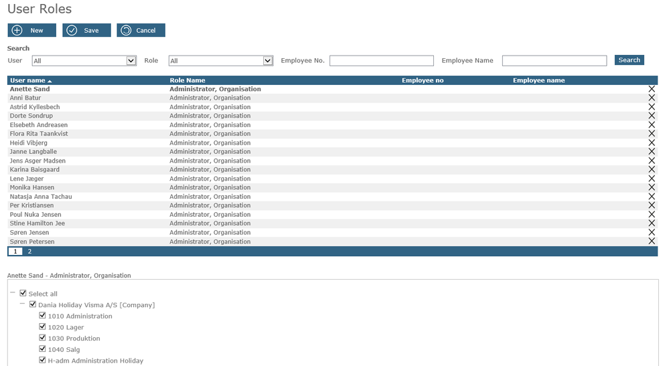Uncheck 1030 Produktion checkbox
Screen dimensions: 669x366
(42, 337)
